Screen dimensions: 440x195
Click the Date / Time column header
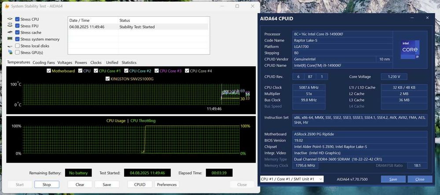click(x=93, y=21)
